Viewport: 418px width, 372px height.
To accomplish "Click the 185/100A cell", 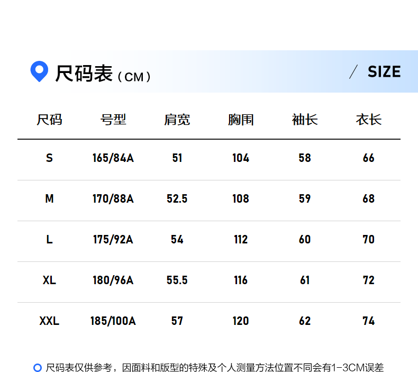I will click(113, 321).
